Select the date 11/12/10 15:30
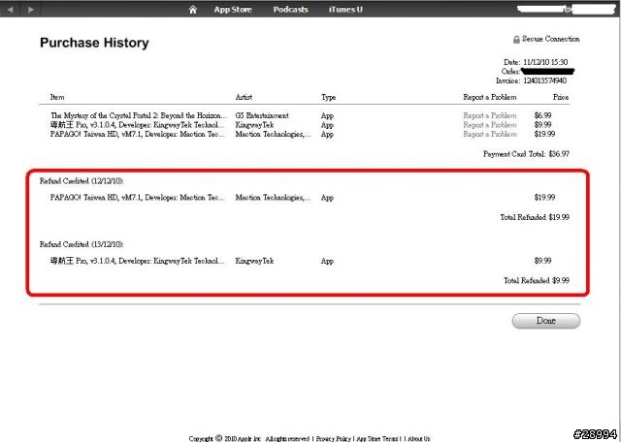 [x=545, y=62]
